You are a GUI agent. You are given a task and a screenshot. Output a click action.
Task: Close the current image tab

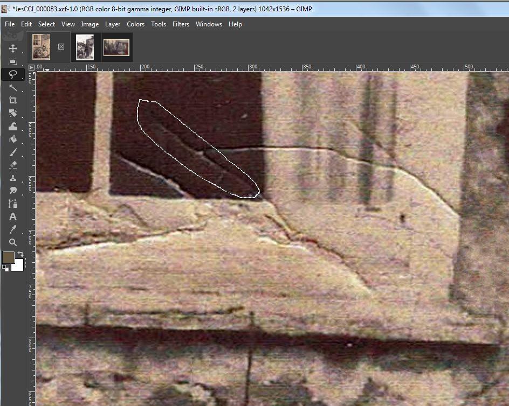(x=61, y=47)
